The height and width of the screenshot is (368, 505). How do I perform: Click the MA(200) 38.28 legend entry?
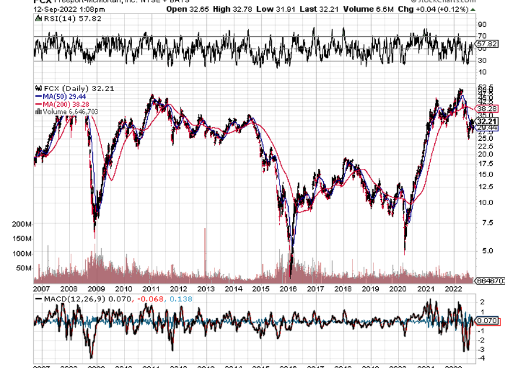pos(65,105)
